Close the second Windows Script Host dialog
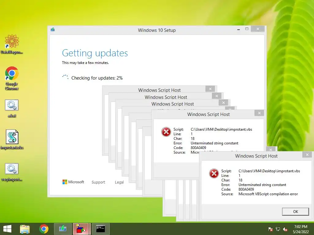Image resolution: width=314 pixels, height=235 pixels. coord(259,113)
